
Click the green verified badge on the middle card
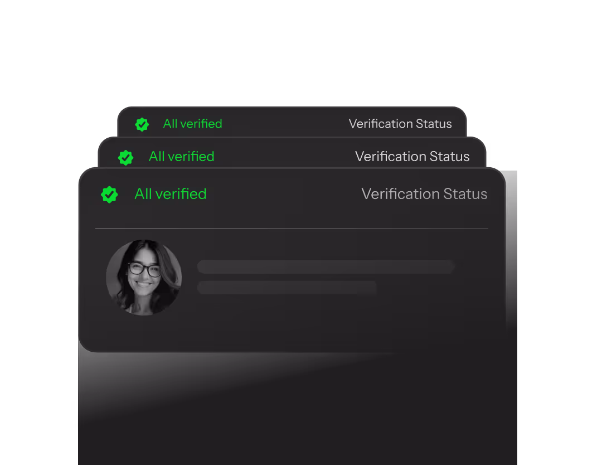click(125, 157)
